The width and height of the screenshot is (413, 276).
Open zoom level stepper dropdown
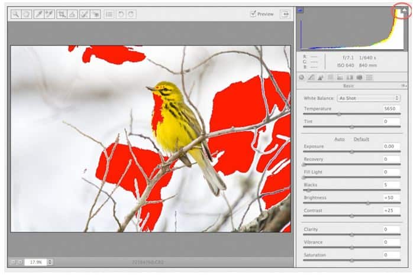click(x=50, y=262)
